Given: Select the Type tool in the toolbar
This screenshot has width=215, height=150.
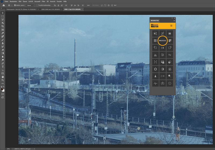Looking at the screenshot, I should click(x=3, y=67).
